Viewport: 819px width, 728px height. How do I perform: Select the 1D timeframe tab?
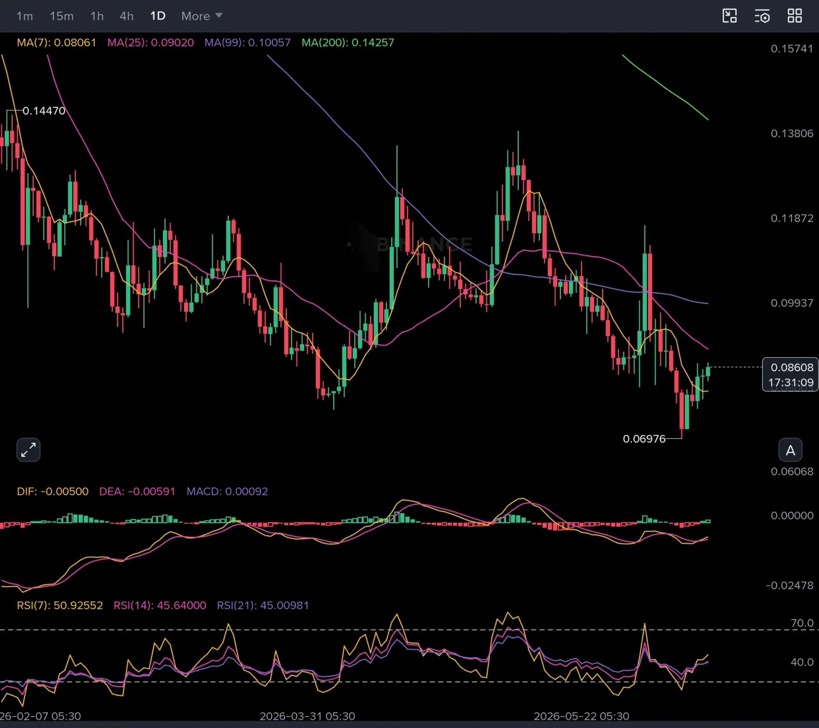tap(158, 16)
